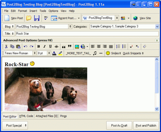Image resolution: width=161 pixels, height=132 pixels.
Task: Open the Quick Snippets dropdown
Action: pos(133,53)
